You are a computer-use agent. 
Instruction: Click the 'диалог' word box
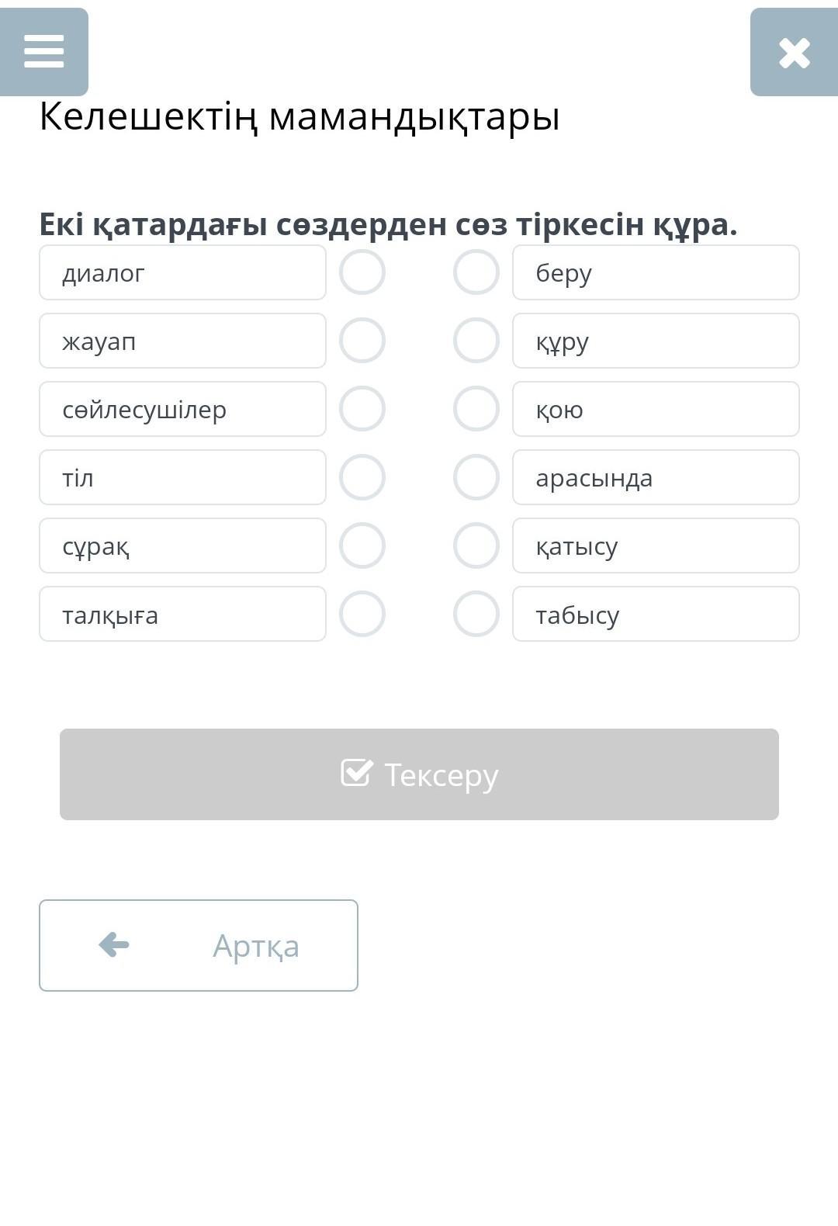tap(182, 272)
